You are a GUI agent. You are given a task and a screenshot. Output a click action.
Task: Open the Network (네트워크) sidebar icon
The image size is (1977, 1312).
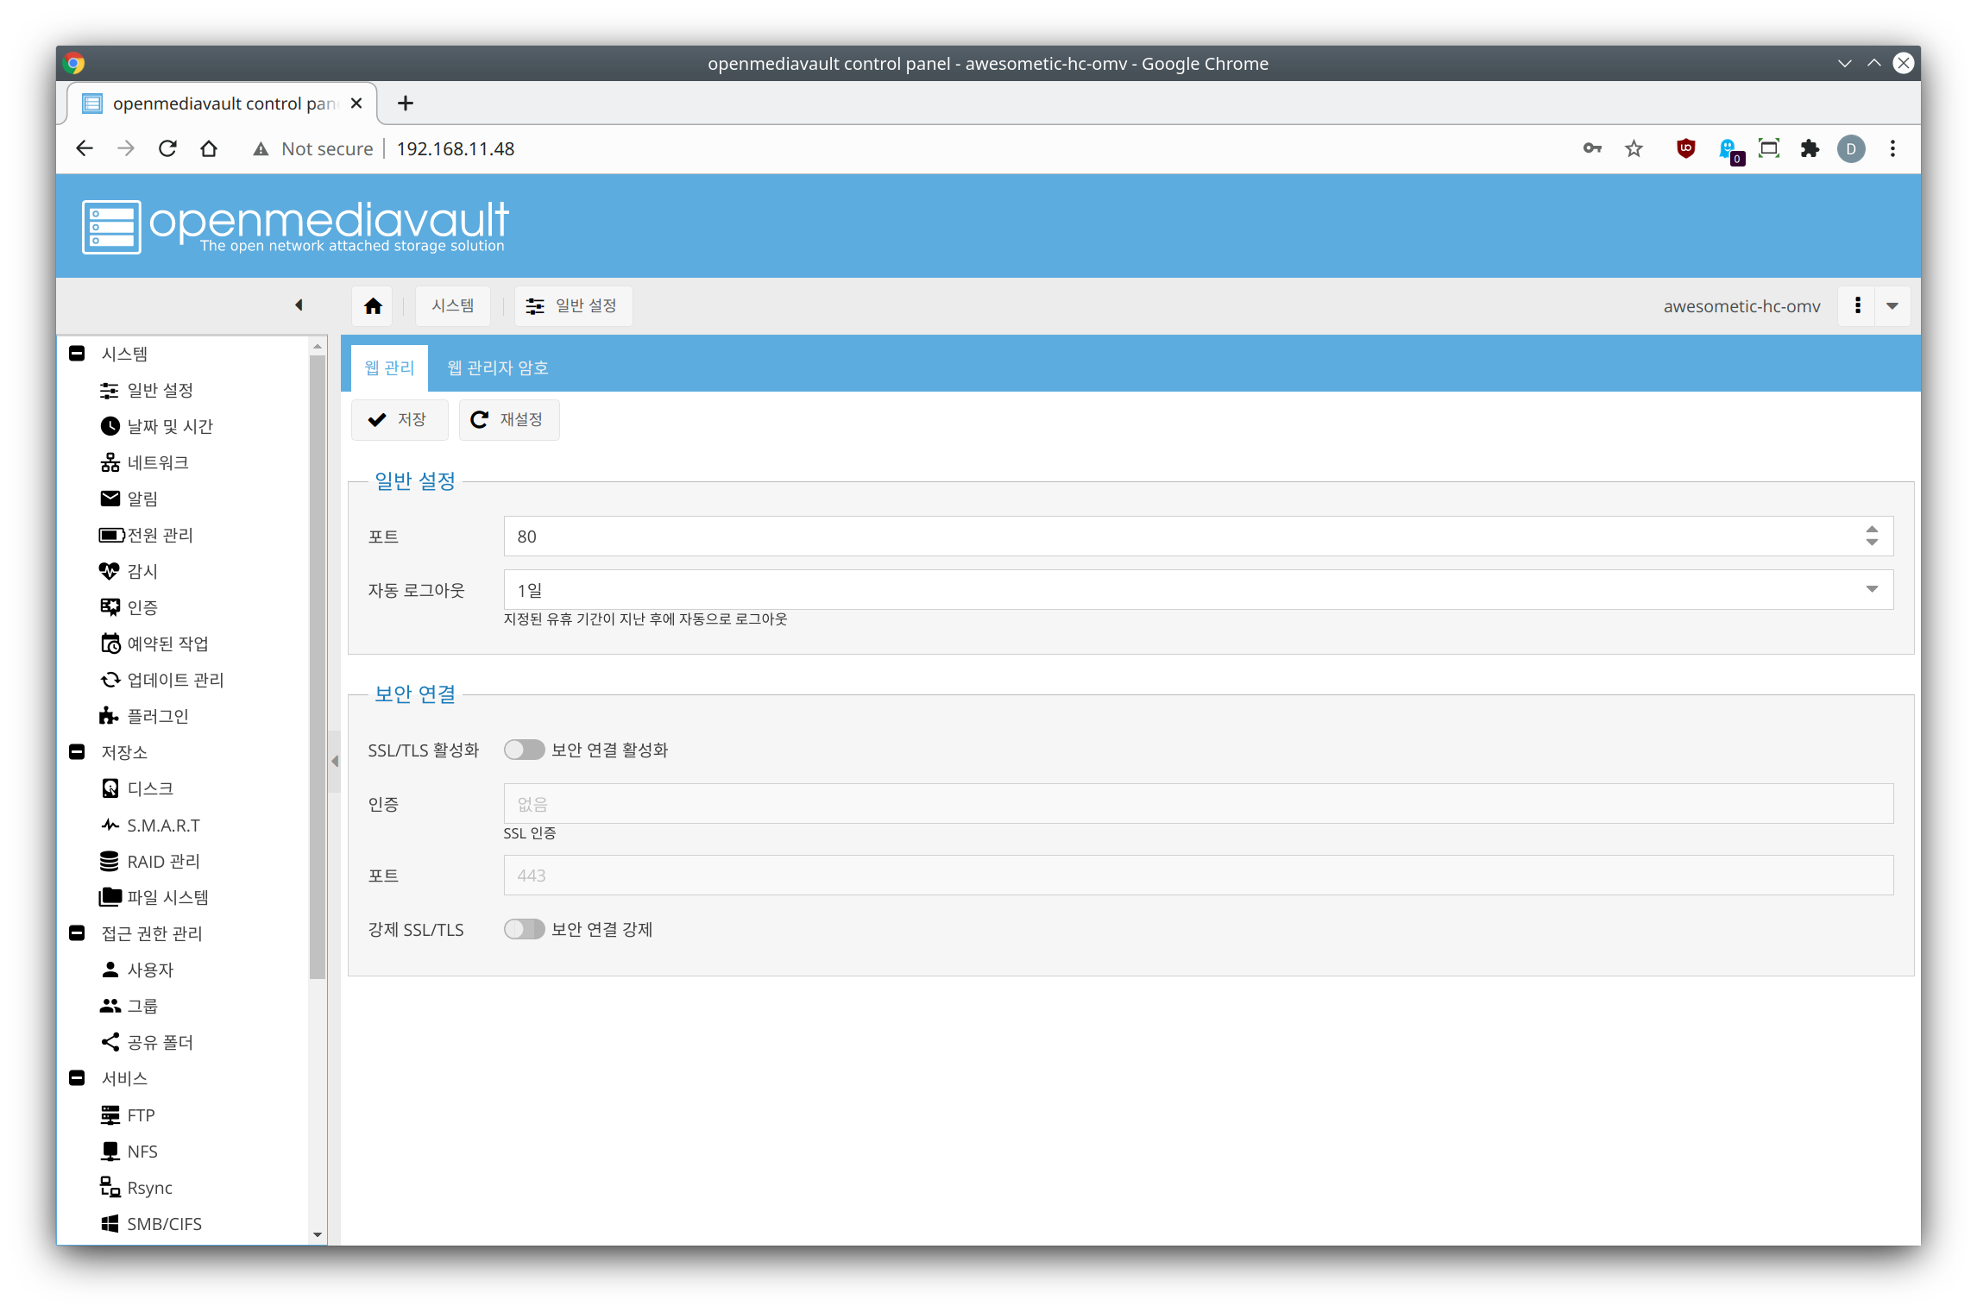click(x=110, y=462)
